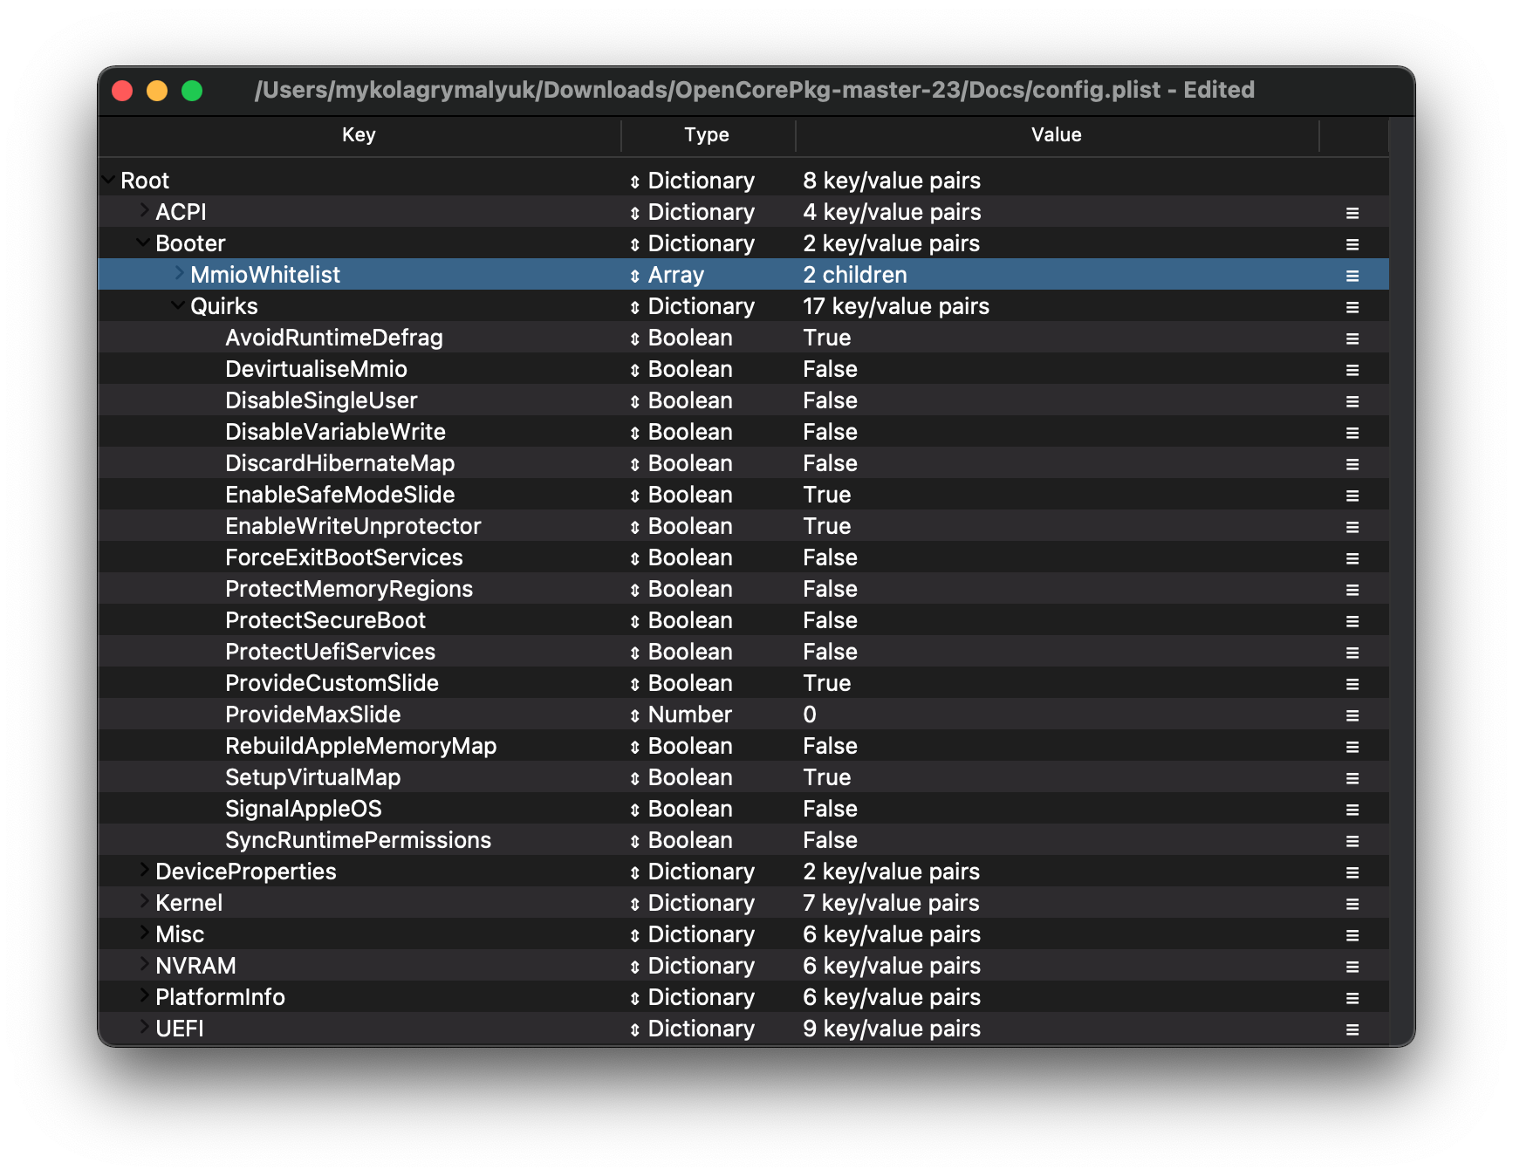Click the row menu icon for ACPI
The width and height of the screenshot is (1513, 1176).
click(x=1352, y=213)
